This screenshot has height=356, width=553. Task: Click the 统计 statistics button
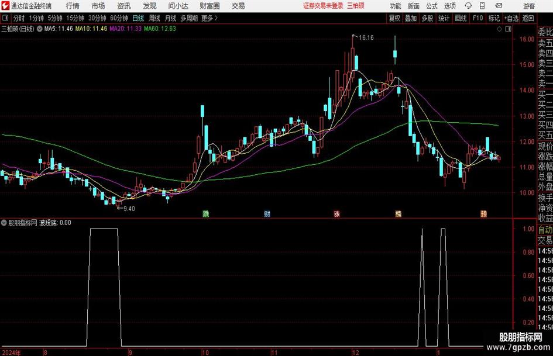click(x=444, y=18)
